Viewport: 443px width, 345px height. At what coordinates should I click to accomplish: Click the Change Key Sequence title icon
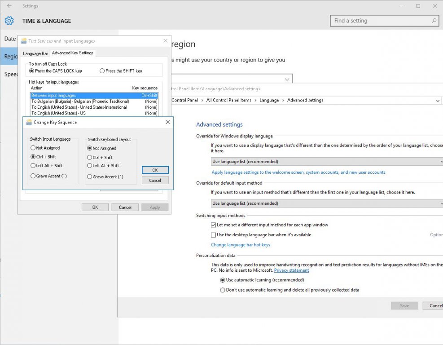click(29, 122)
